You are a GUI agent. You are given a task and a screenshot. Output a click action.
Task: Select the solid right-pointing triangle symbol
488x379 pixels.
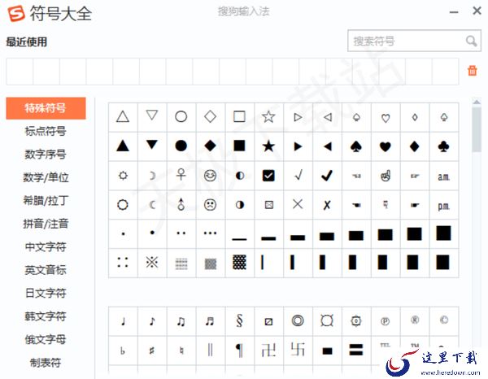tap(298, 146)
